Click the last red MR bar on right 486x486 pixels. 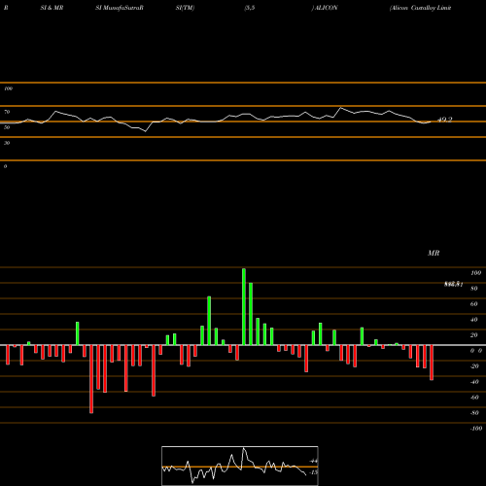pos(432,363)
